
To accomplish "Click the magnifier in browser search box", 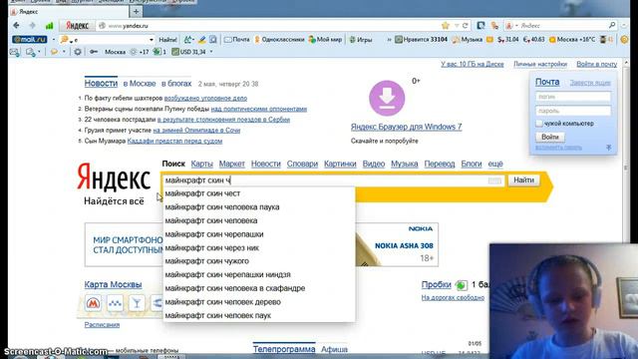I will coord(612,25).
